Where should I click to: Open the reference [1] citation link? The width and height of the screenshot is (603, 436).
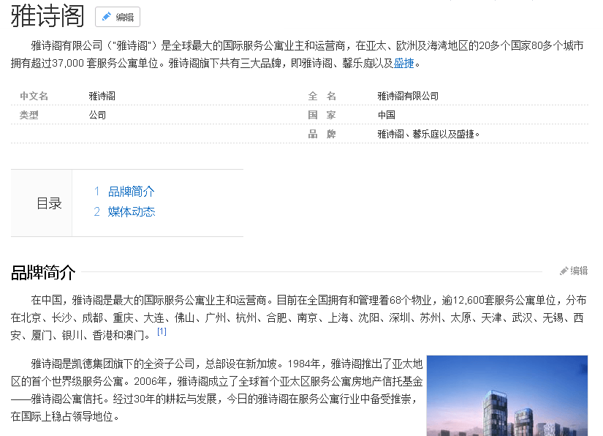pyautogui.click(x=162, y=331)
